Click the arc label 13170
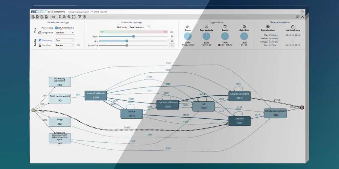339x169 pixels. 186,115
